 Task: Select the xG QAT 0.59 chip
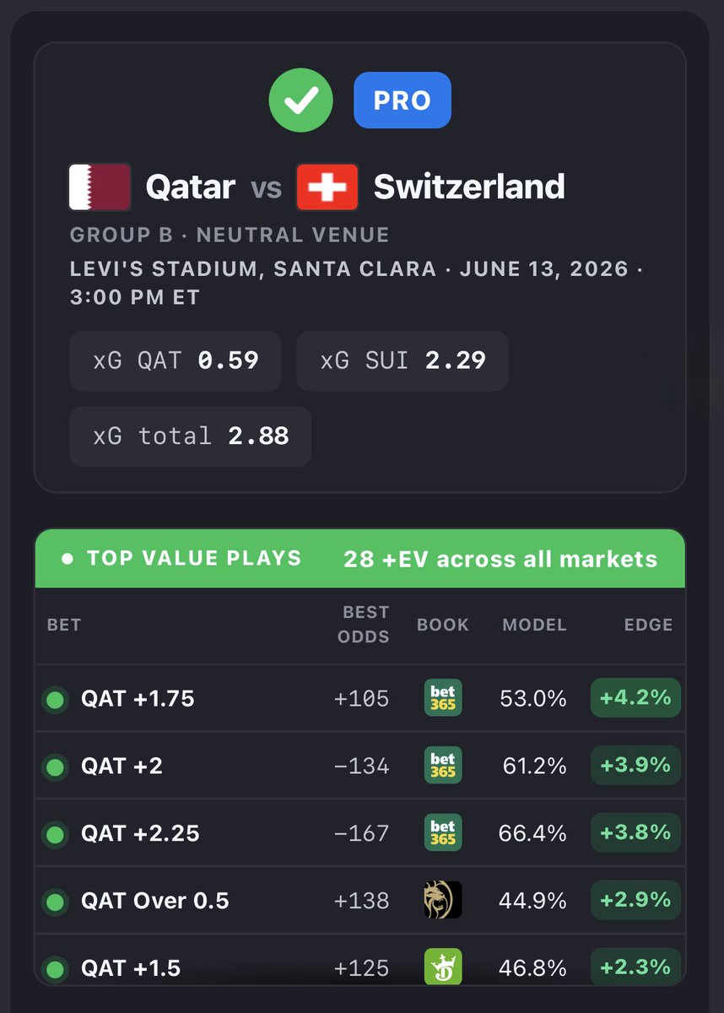click(176, 360)
